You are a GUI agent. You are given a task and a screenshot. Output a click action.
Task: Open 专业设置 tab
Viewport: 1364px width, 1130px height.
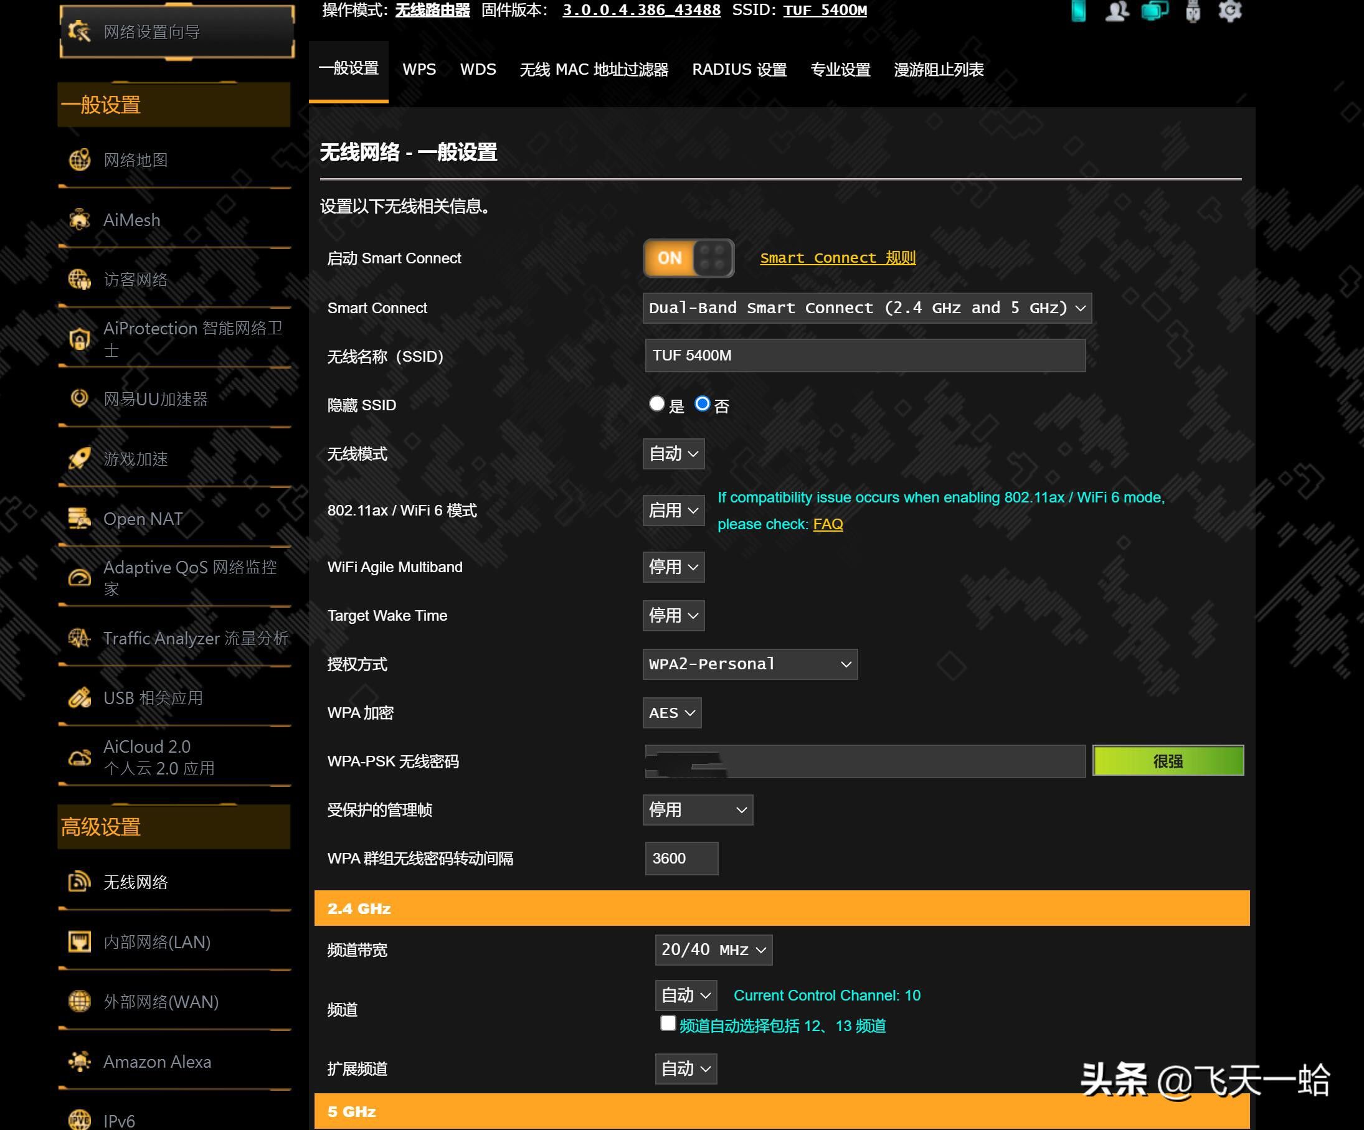pyautogui.click(x=840, y=70)
